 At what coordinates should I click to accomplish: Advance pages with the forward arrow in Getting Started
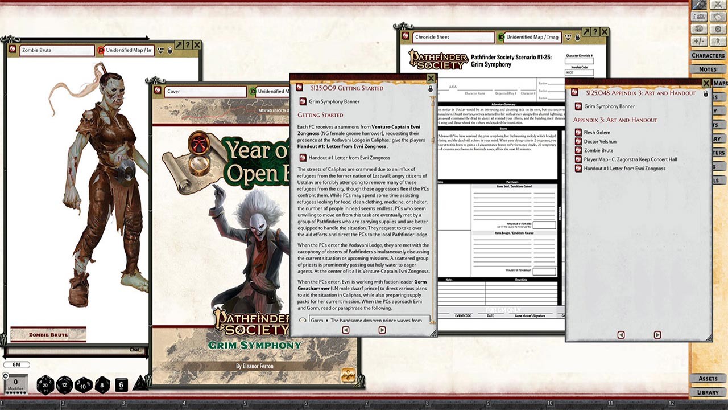[x=382, y=331]
